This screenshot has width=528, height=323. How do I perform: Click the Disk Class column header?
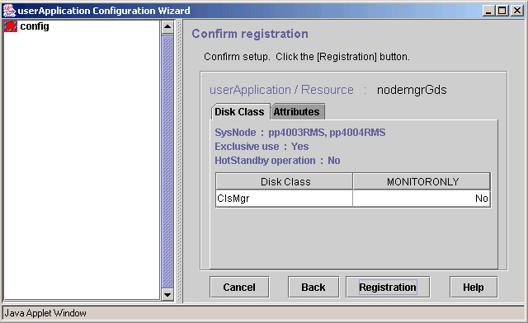285,181
